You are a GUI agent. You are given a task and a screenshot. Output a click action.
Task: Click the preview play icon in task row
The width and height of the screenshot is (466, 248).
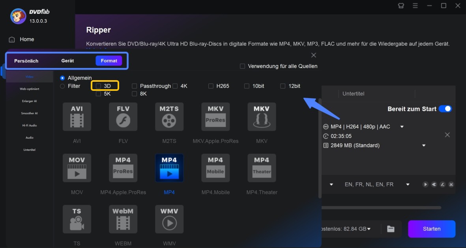tap(425, 184)
